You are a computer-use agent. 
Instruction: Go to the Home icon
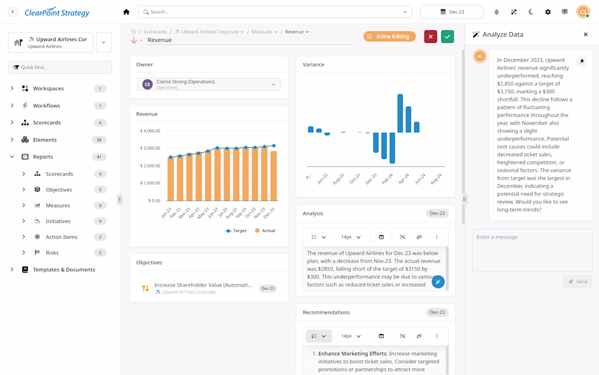pos(126,12)
